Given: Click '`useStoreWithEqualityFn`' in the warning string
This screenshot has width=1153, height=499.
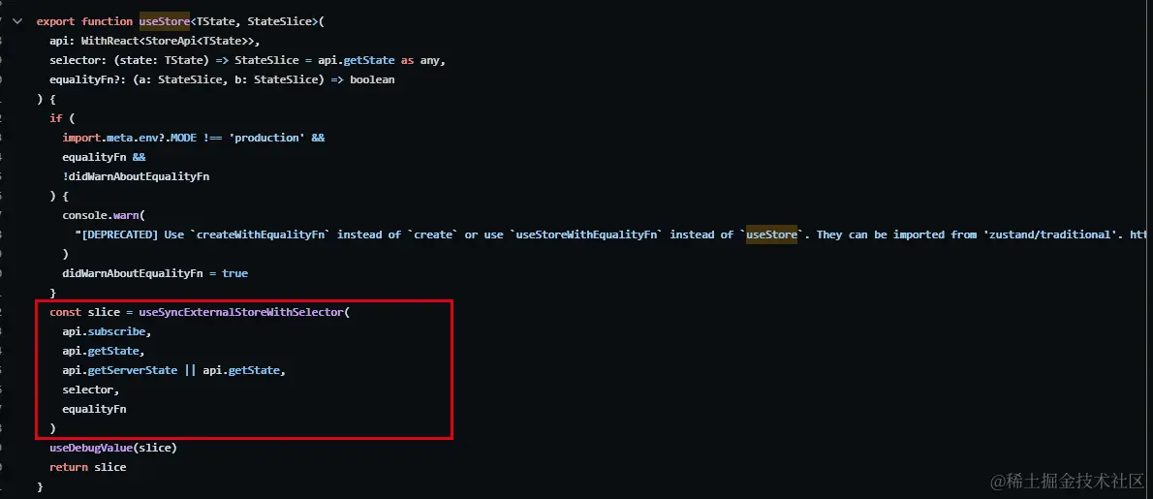Looking at the screenshot, I should (x=586, y=234).
